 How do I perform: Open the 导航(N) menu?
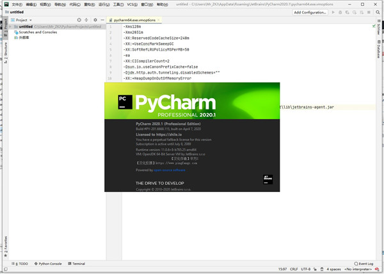[60, 4]
